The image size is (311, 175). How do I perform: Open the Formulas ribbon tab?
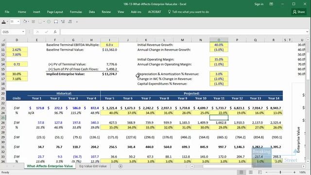coord(76,12)
